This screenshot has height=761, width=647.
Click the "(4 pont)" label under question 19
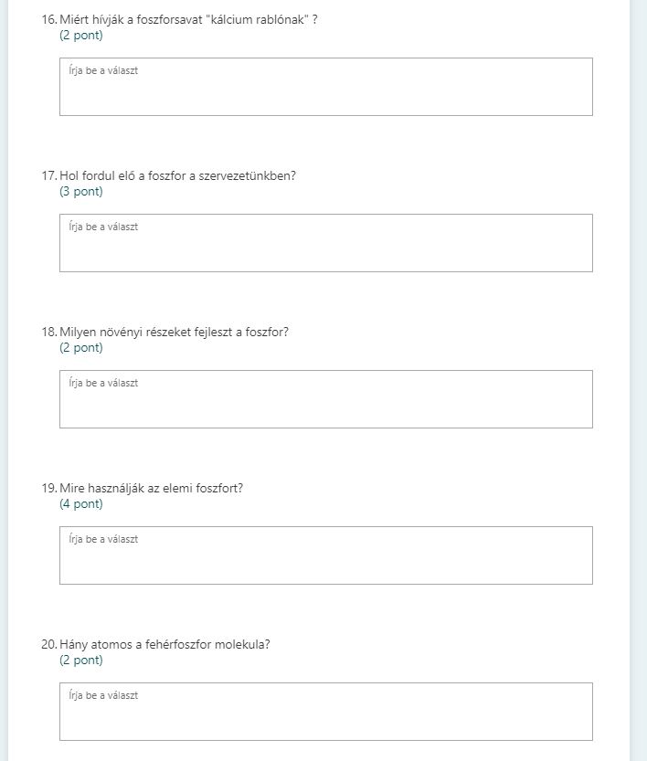(81, 504)
